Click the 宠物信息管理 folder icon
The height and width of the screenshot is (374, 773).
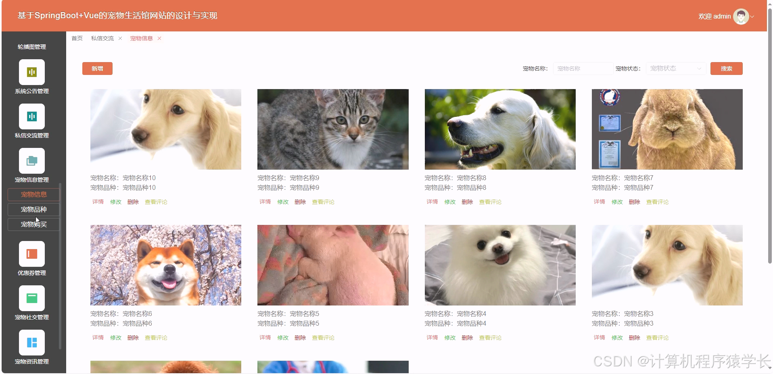pyautogui.click(x=32, y=161)
